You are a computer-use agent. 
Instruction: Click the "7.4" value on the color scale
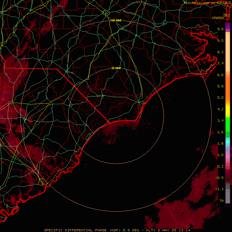point(220,63)
